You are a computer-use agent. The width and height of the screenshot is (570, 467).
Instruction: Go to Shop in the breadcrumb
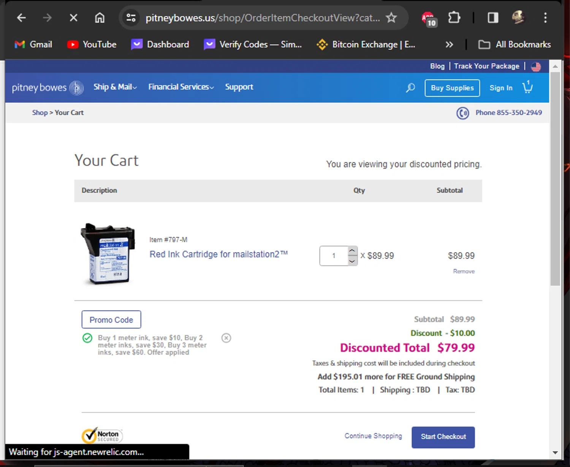tap(40, 113)
